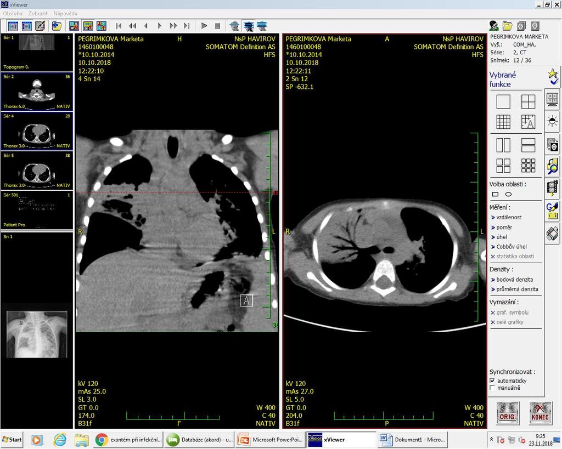562x449 pixels.
Task: Select the grid layout with letter A
Action: [529, 122]
